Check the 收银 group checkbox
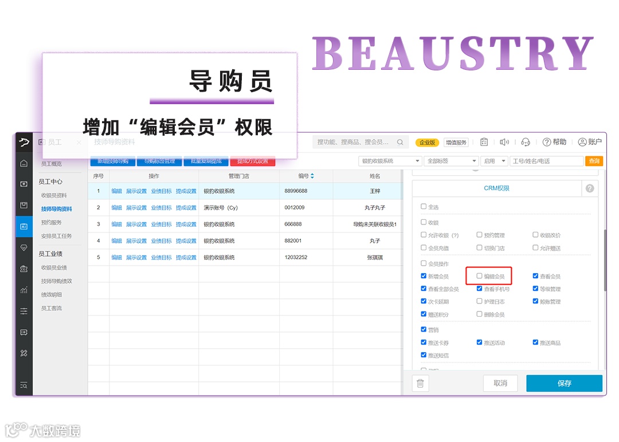619x442 pixels. pyautogui.click(x=424, y=222)
